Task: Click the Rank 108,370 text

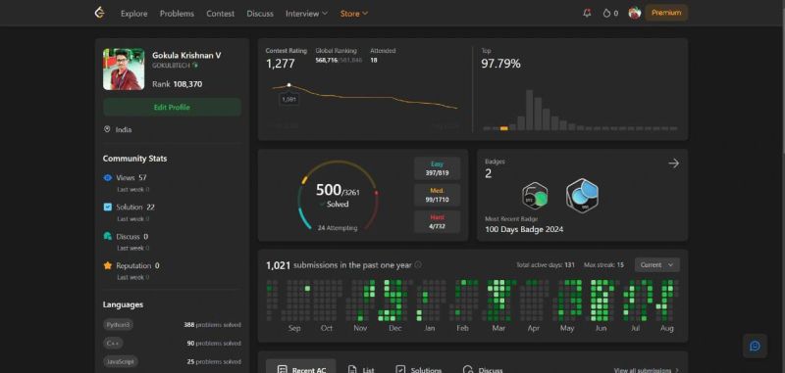Action: coord(178,84)
